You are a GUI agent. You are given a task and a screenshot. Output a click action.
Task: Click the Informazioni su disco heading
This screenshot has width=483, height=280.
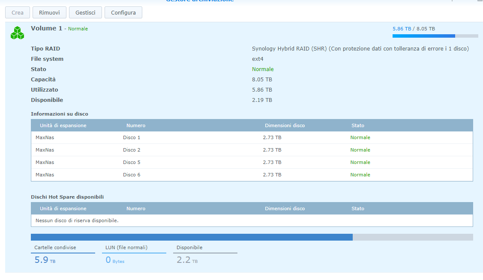pos(60,114)
